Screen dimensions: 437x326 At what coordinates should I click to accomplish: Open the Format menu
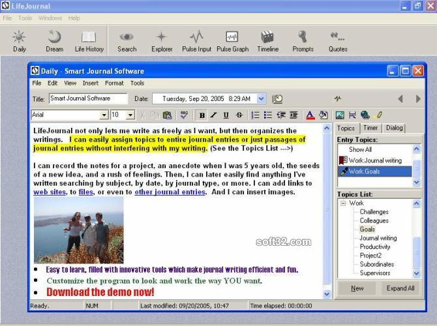click(114, 83)
